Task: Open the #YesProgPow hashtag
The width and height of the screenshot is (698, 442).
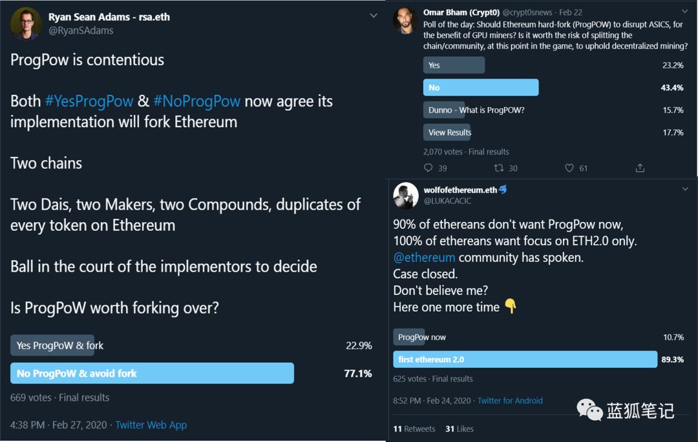Action: [x=89, y=101]
